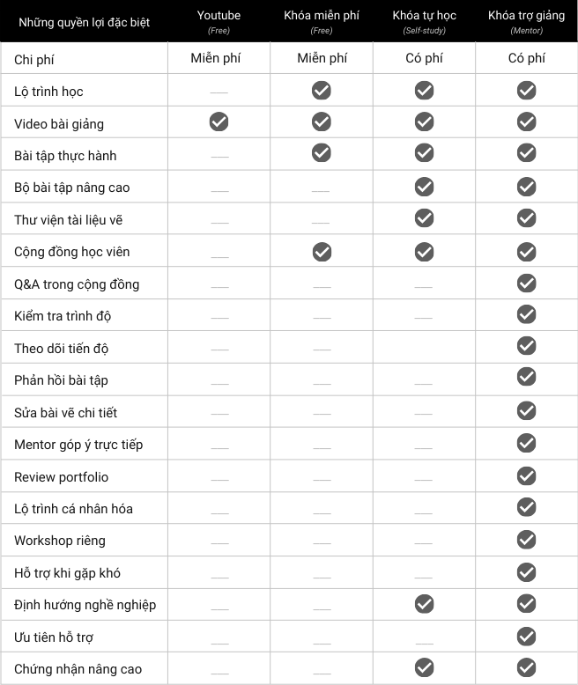Viewport: 578px width, 685px height.
Task: Click the Khóa miễn phí (Free) column header
Action: pyautogui.click(x=322, y=22)
